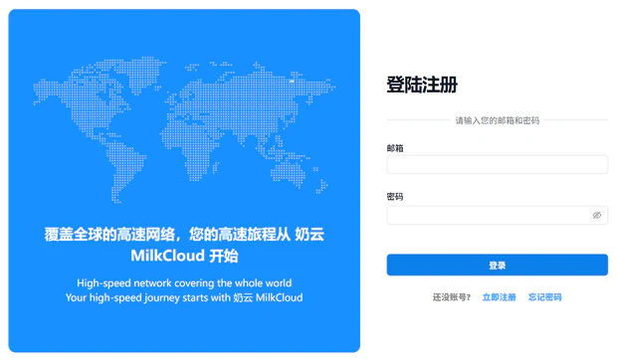Click the blue 登录 login button

pyautogui.click(x=497, y=265)
